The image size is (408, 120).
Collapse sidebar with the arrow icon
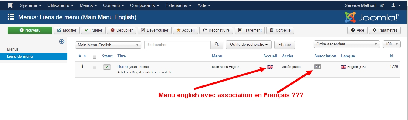tap(62, 42)
